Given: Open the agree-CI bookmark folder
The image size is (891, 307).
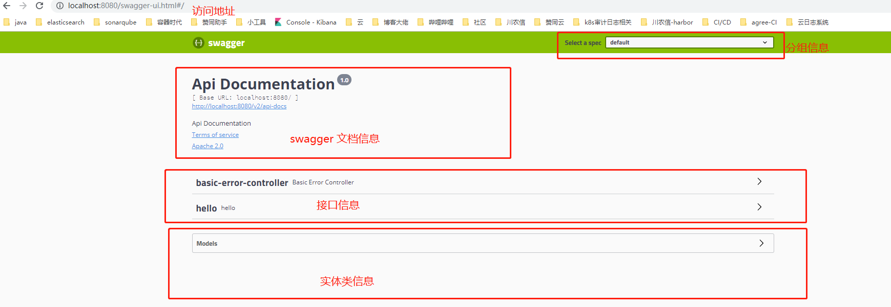Looking at the screenshot, I should pos(759,22).
